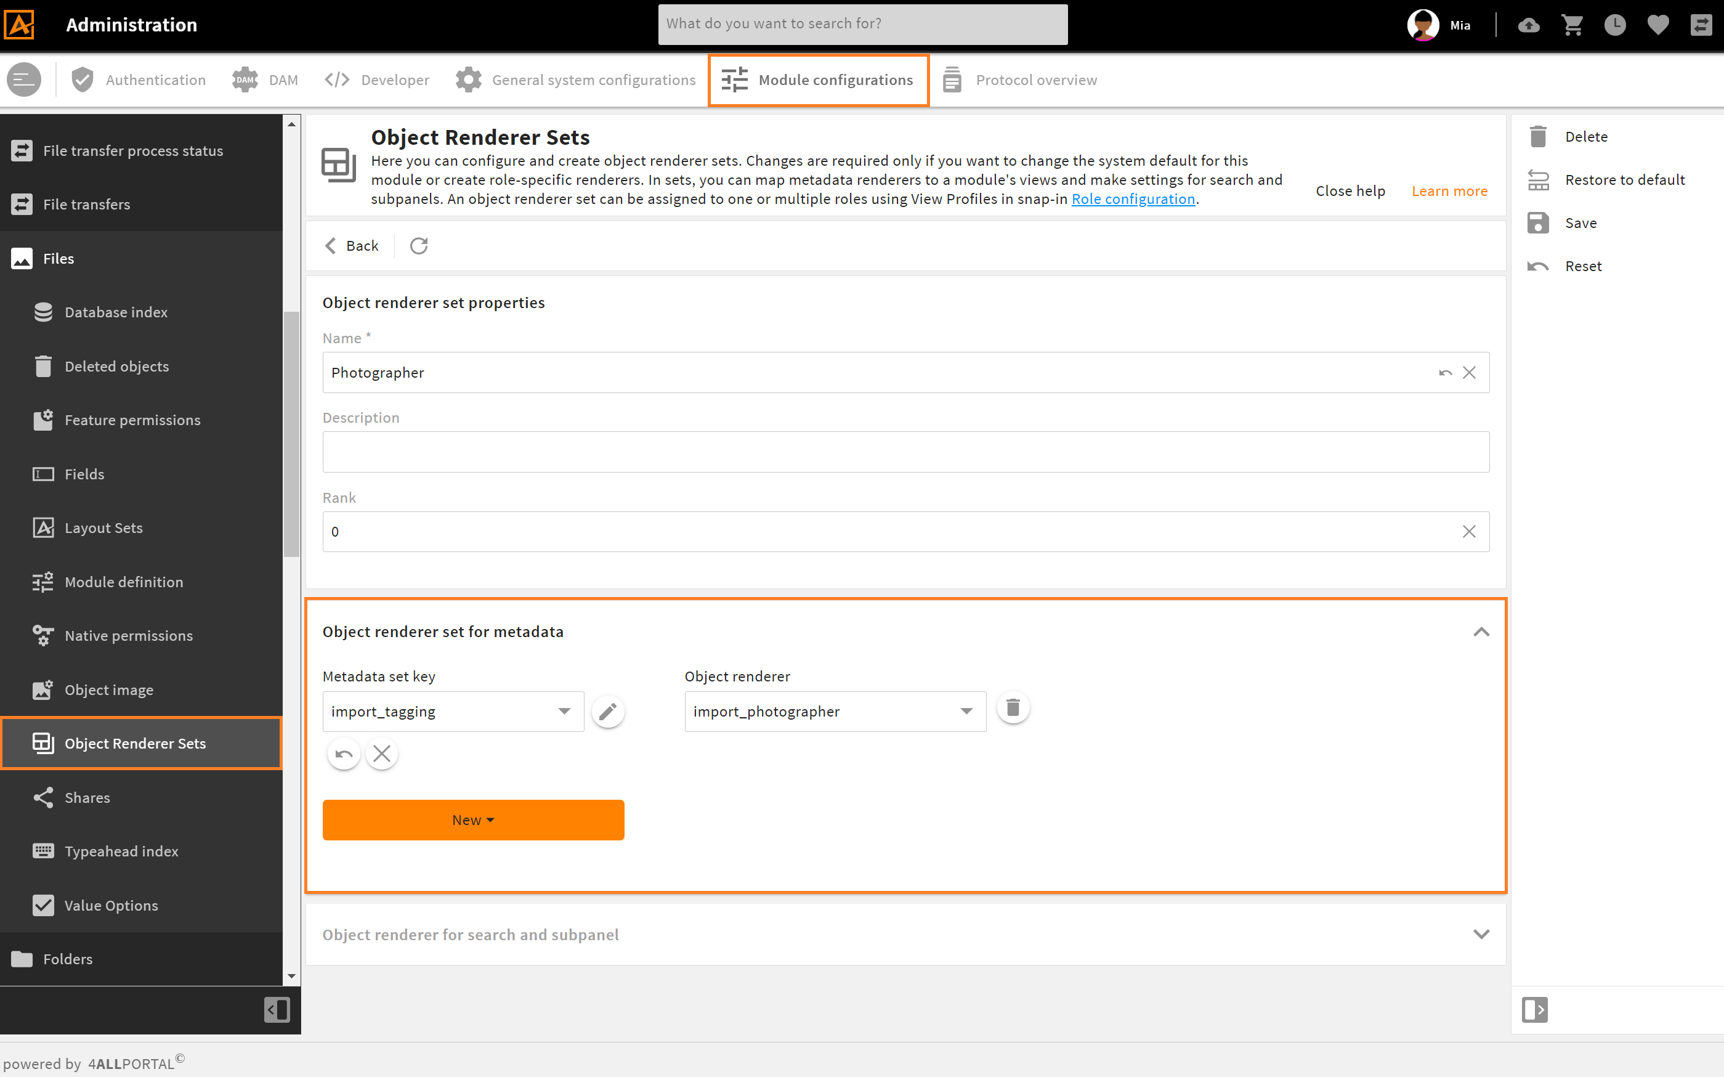Click the round undo button below Metadata set key
The width and height of the screenshot is (1724, 1077).
[x=343, y=754]
